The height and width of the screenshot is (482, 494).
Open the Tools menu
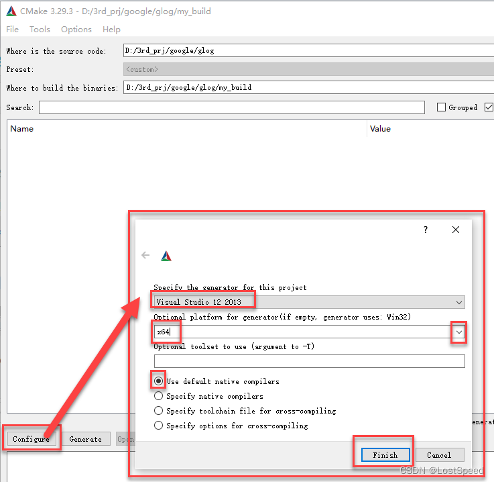click(x=40, y=30)
